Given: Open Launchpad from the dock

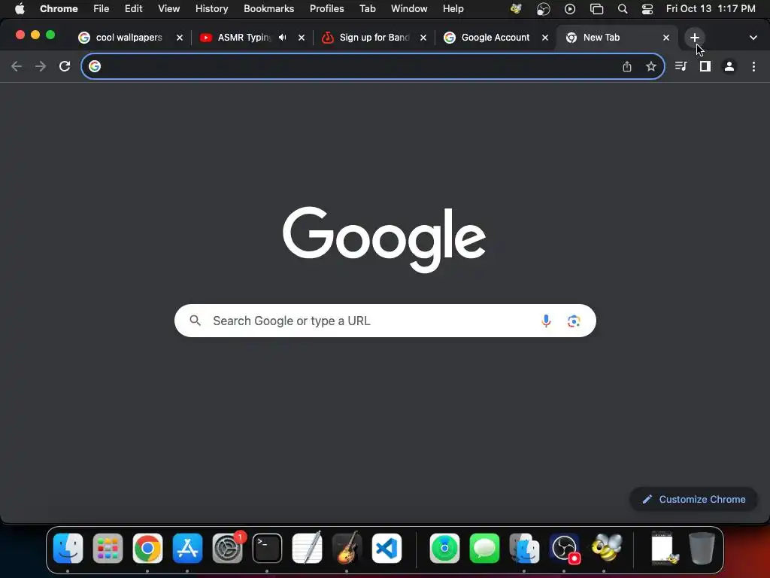Looking at the screenshot, I should [x=108, y=548].
